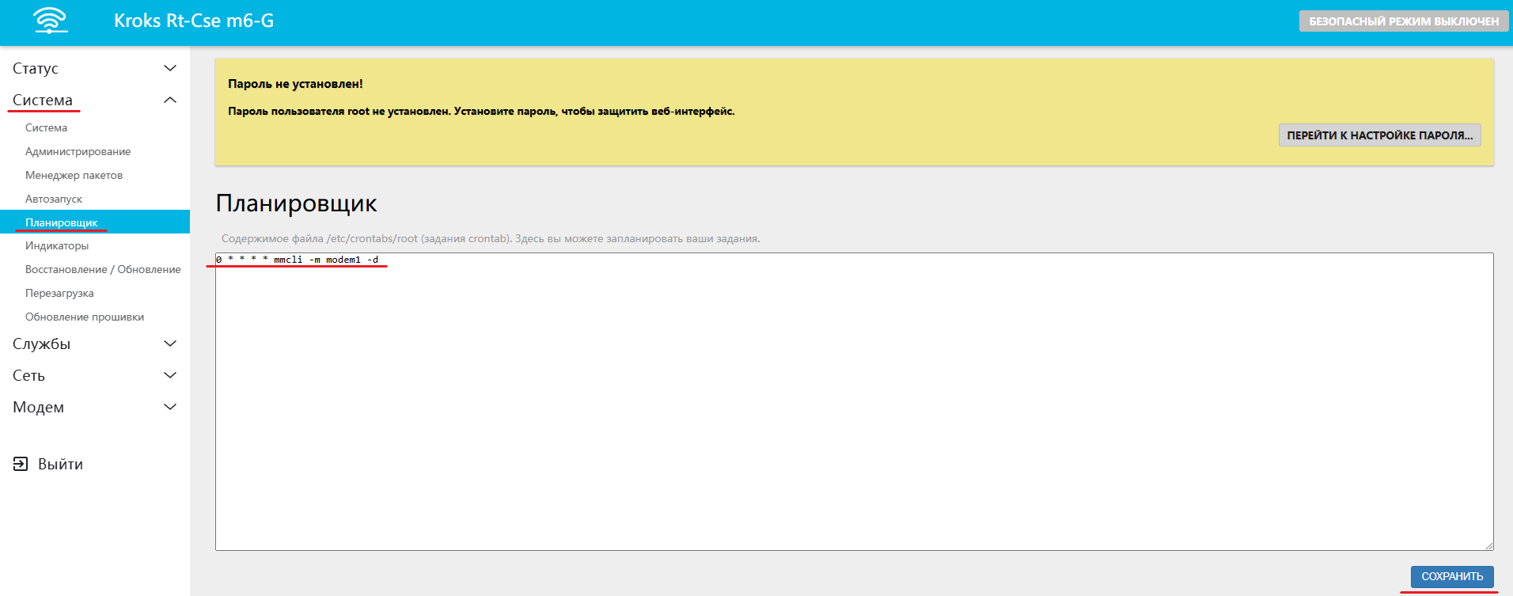
Task: Go to Менеджер пакетов
Action: pos(74,175)
